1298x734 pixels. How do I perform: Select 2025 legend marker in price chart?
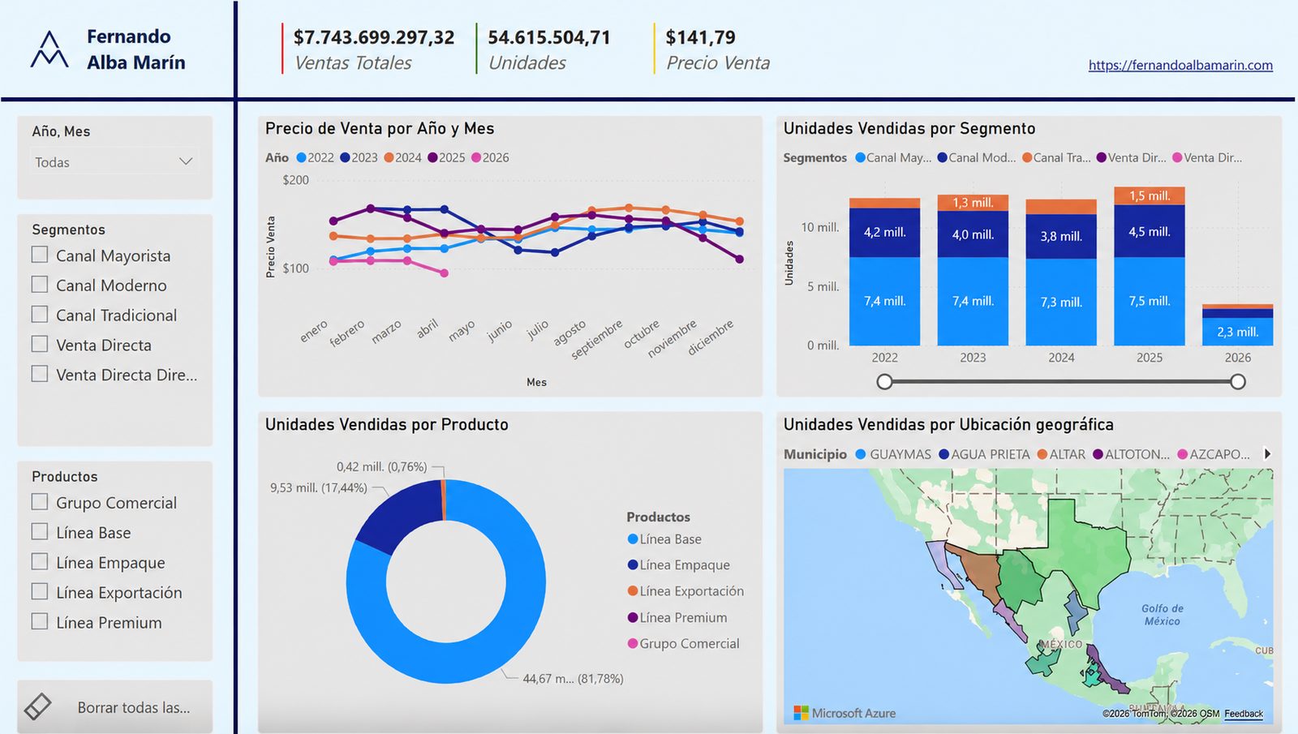tap(433, 158)
